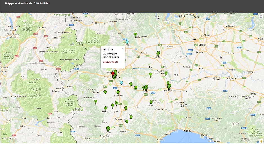Click the green marker at Canelli

(151, 102)
